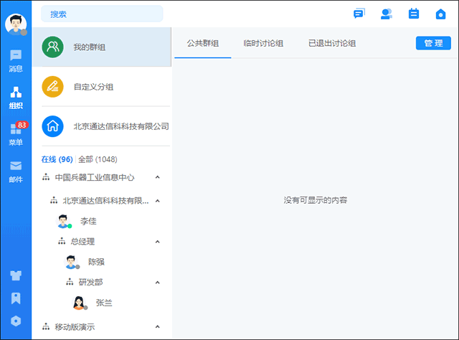Click the green 我的群组 group icon
The height and width of the screenshot is (340, 459).
(52, 47)
